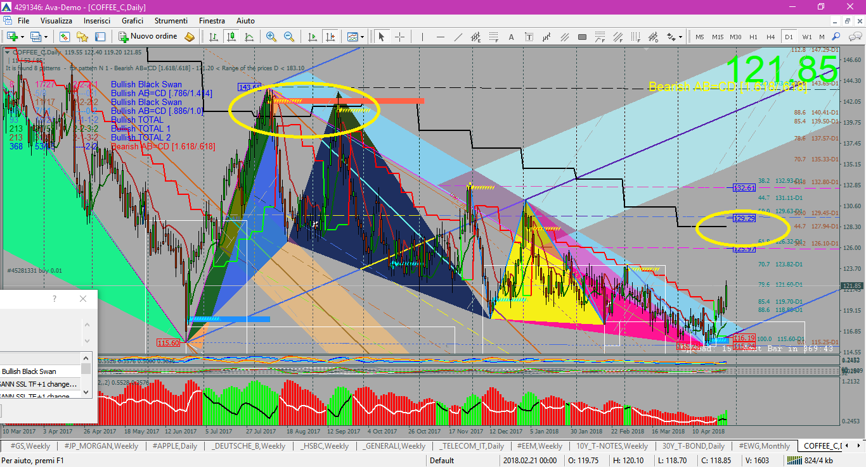Image resolution: width=866 pixels, height=467 pixels.
Task: Select the Fibonacci retracement tool
Action: click(x=493, y=37)
